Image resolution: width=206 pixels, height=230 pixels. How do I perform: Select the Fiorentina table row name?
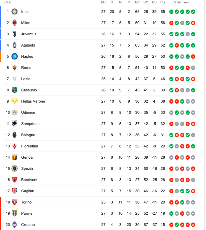(x=30, y=146)
